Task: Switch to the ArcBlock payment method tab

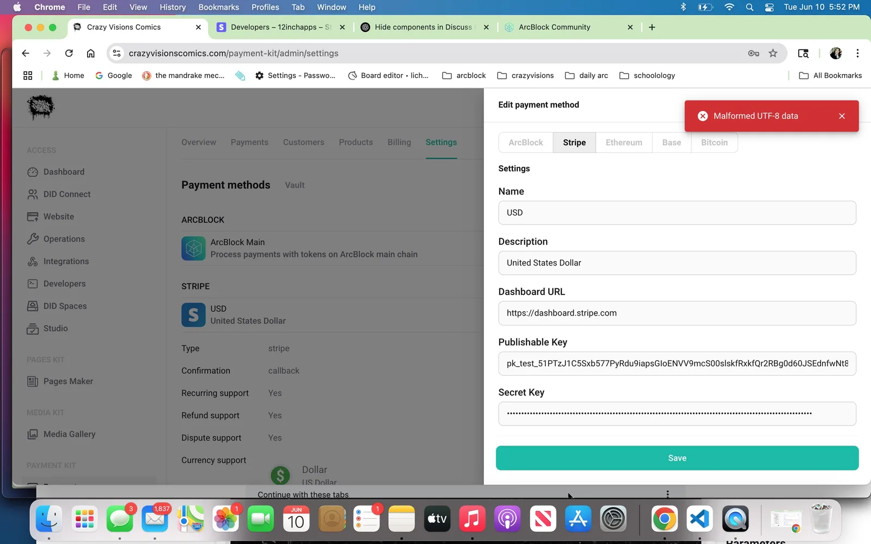Action: coord(526,143)
